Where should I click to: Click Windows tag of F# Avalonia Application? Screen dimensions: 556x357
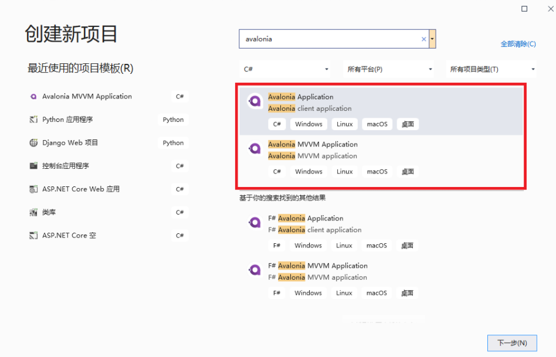point(308,246)
